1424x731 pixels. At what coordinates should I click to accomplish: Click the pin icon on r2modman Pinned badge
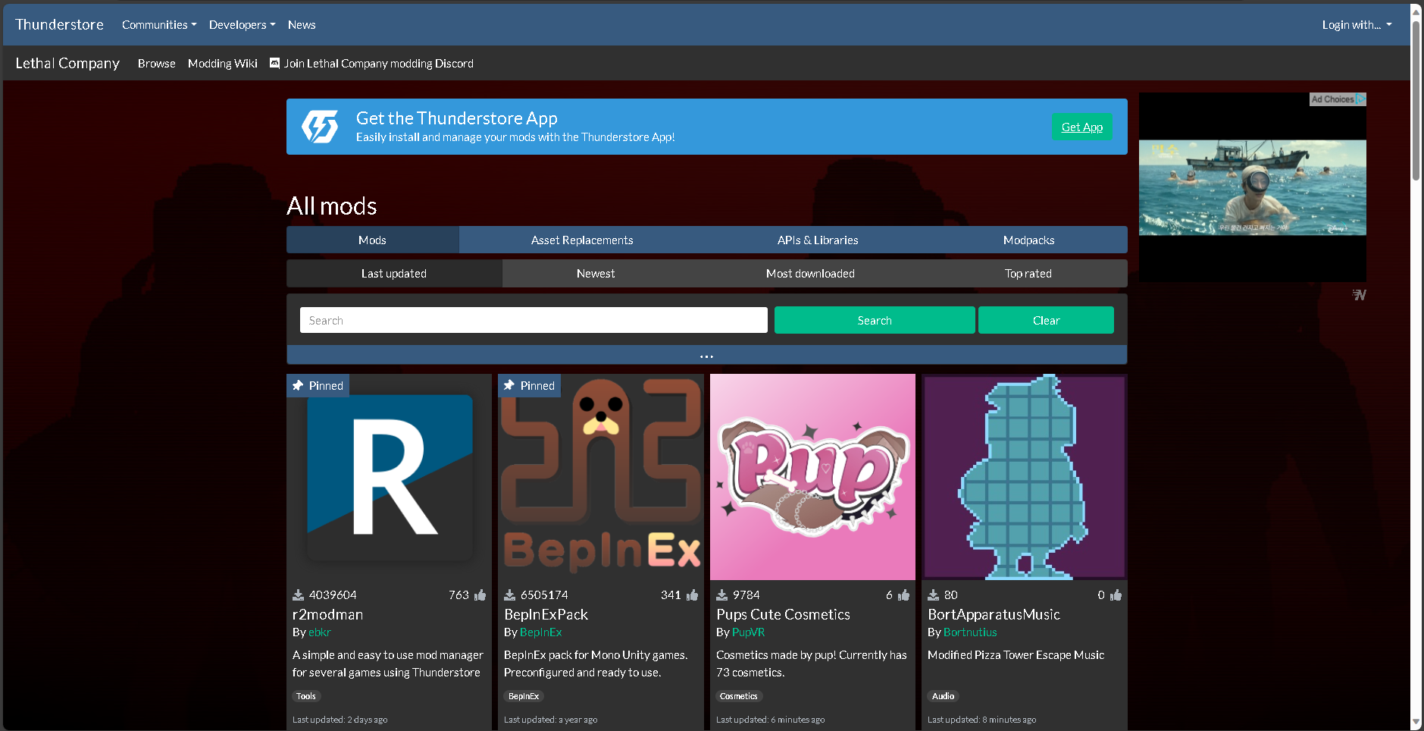click(x=298, y=385)
